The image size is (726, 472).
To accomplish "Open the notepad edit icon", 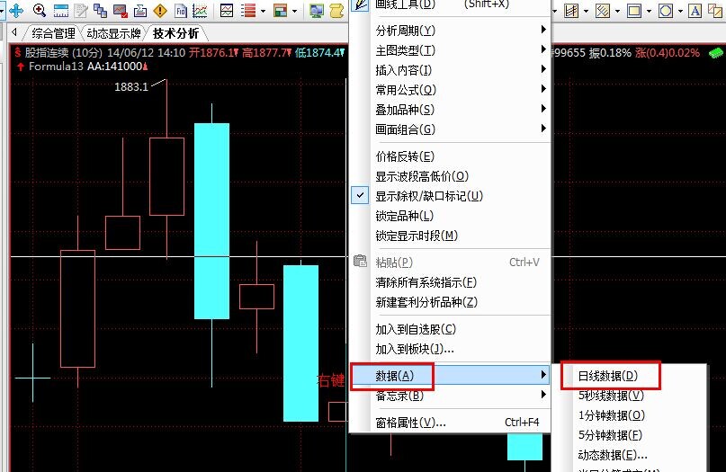I will (81, 10).
